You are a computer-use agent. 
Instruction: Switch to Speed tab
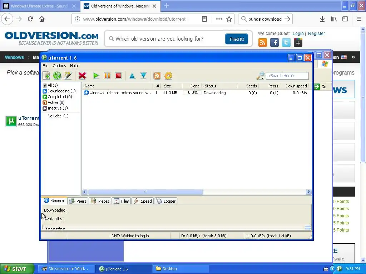pyautogui.click(x=142, y=201)
